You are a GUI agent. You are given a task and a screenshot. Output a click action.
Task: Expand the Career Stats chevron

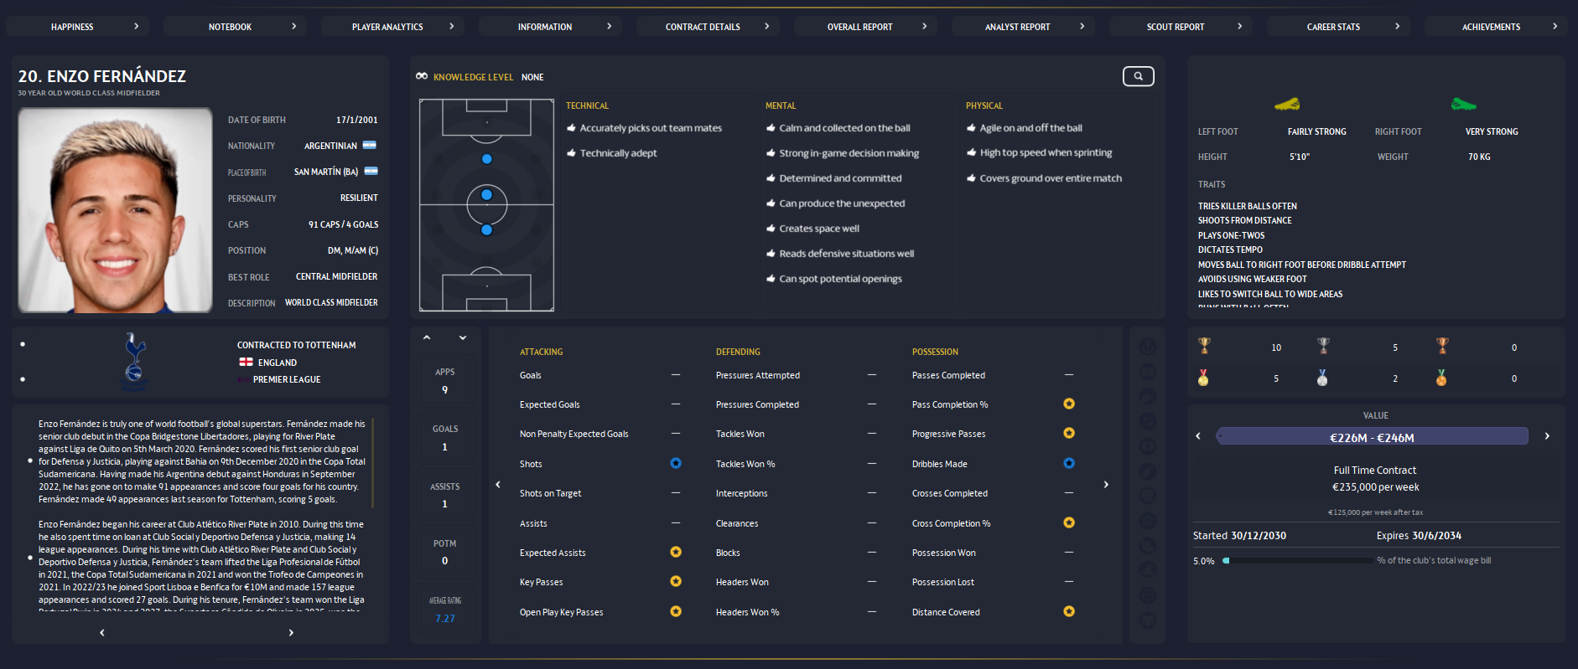coord(1397,26)
